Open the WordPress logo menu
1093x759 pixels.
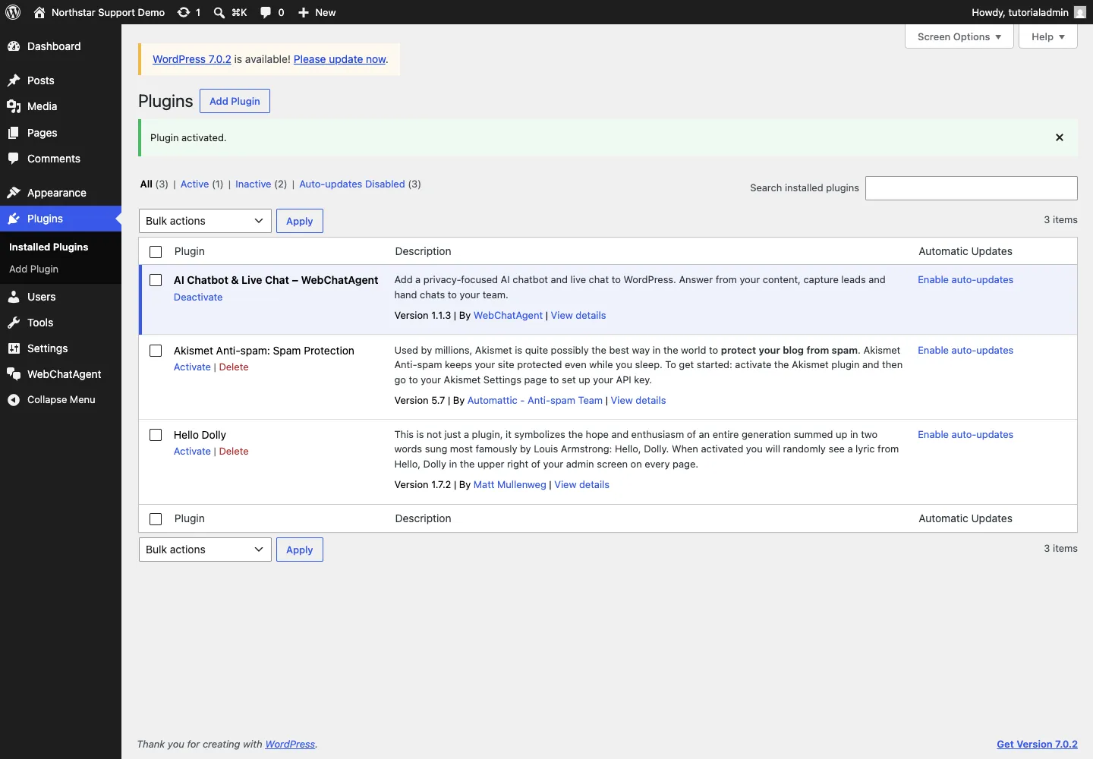tap(13, 12)
